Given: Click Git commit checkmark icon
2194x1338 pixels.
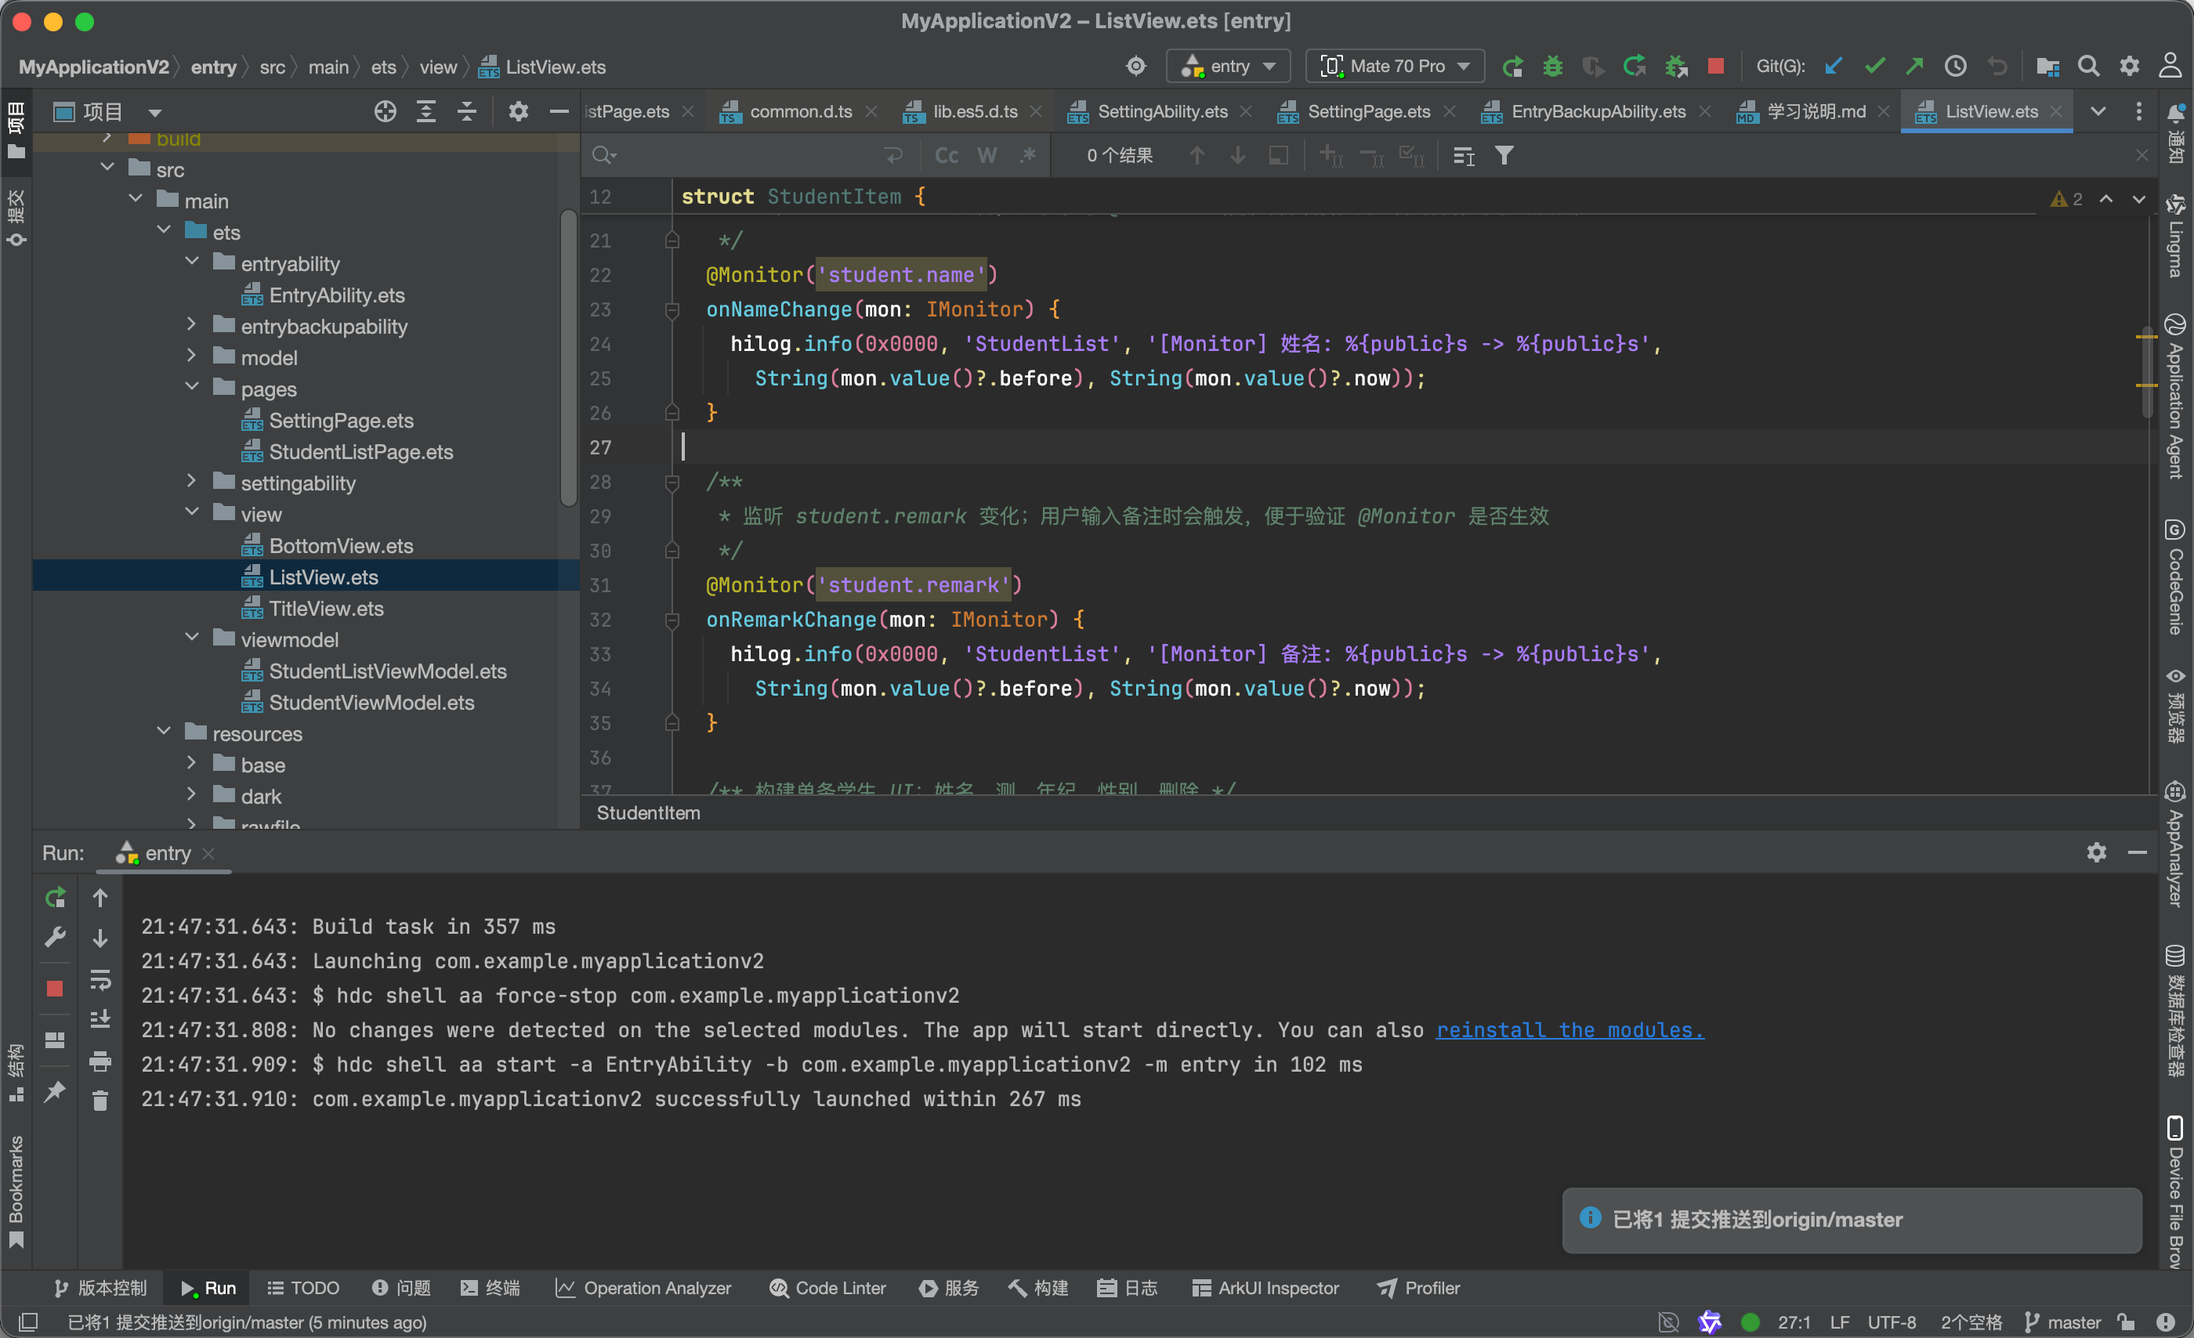Looking at the screenshot, I should click(x=1874, y=67).
